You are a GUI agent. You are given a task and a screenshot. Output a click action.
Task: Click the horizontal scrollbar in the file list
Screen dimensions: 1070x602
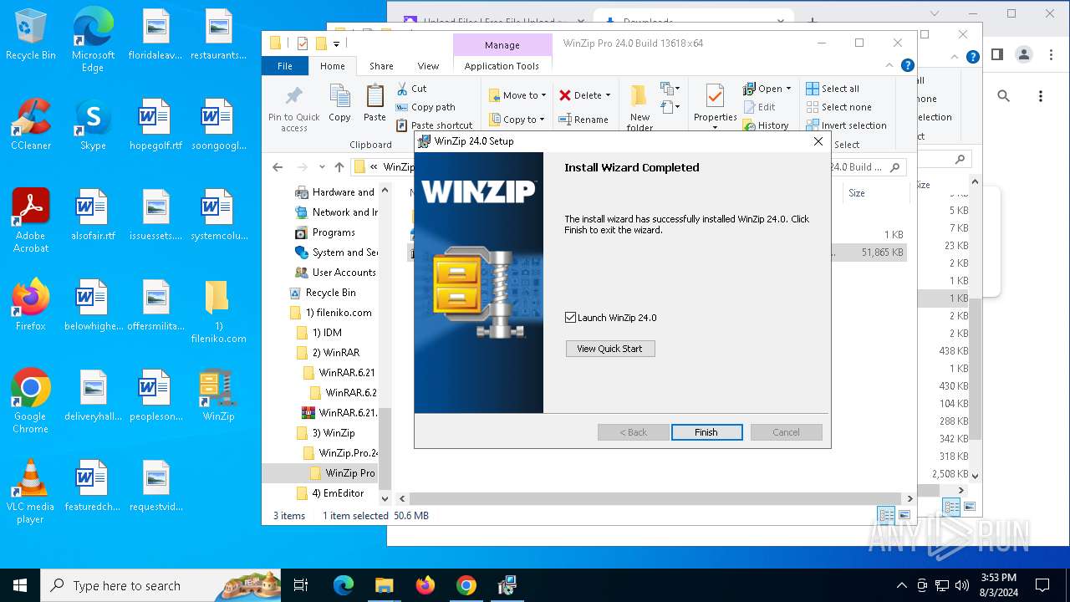pyautogui.click(x=654, y=498)
